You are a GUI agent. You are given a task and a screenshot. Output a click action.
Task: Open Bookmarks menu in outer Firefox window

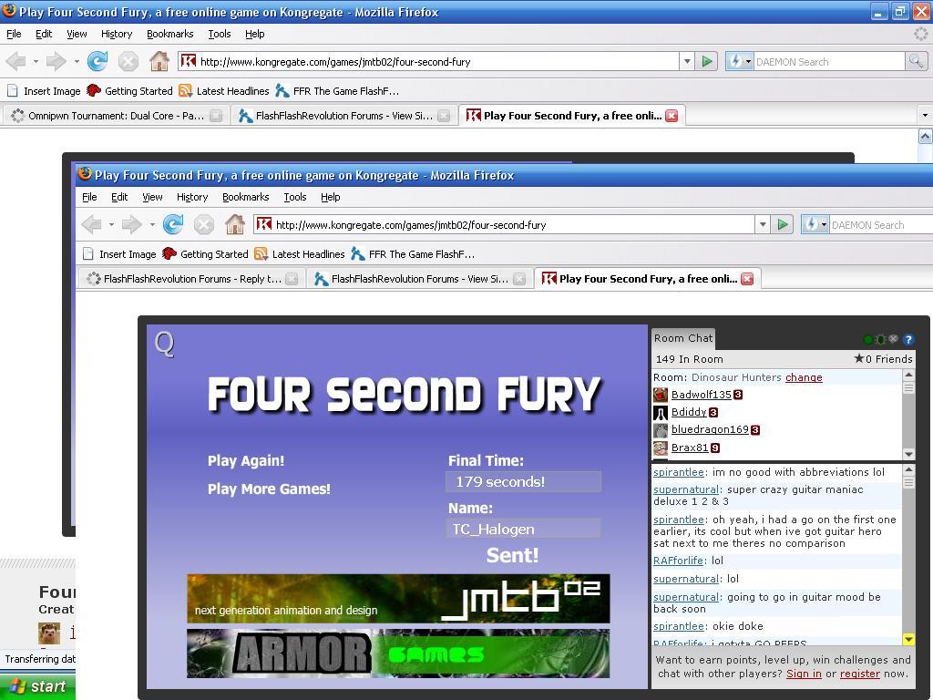170,34
